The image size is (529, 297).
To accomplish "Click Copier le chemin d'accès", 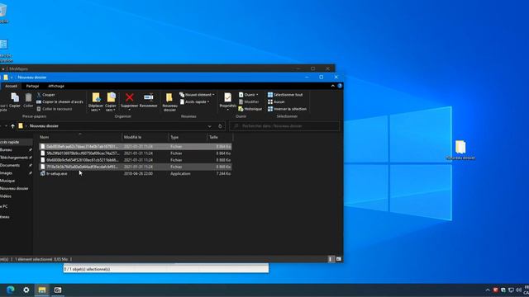I will (x=60, y=101).
